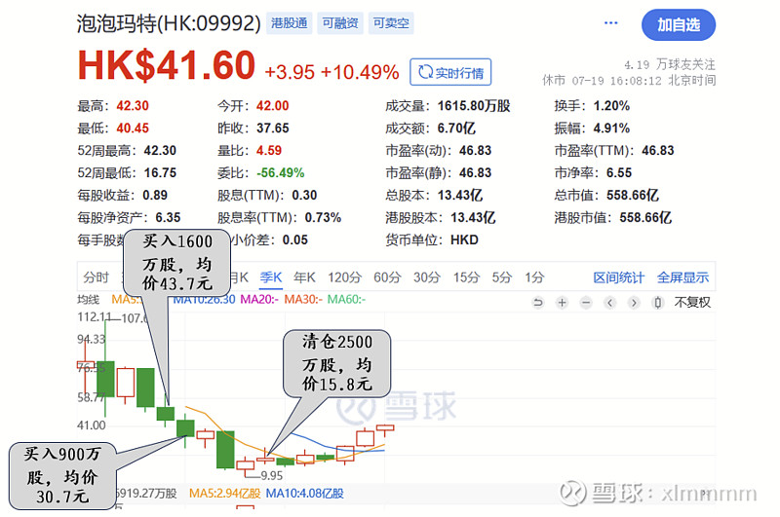The height and width of the screenshot is (517, 780).
Task: Click the volume label MA5:2.94亿股
Action: tap(225, 494)
